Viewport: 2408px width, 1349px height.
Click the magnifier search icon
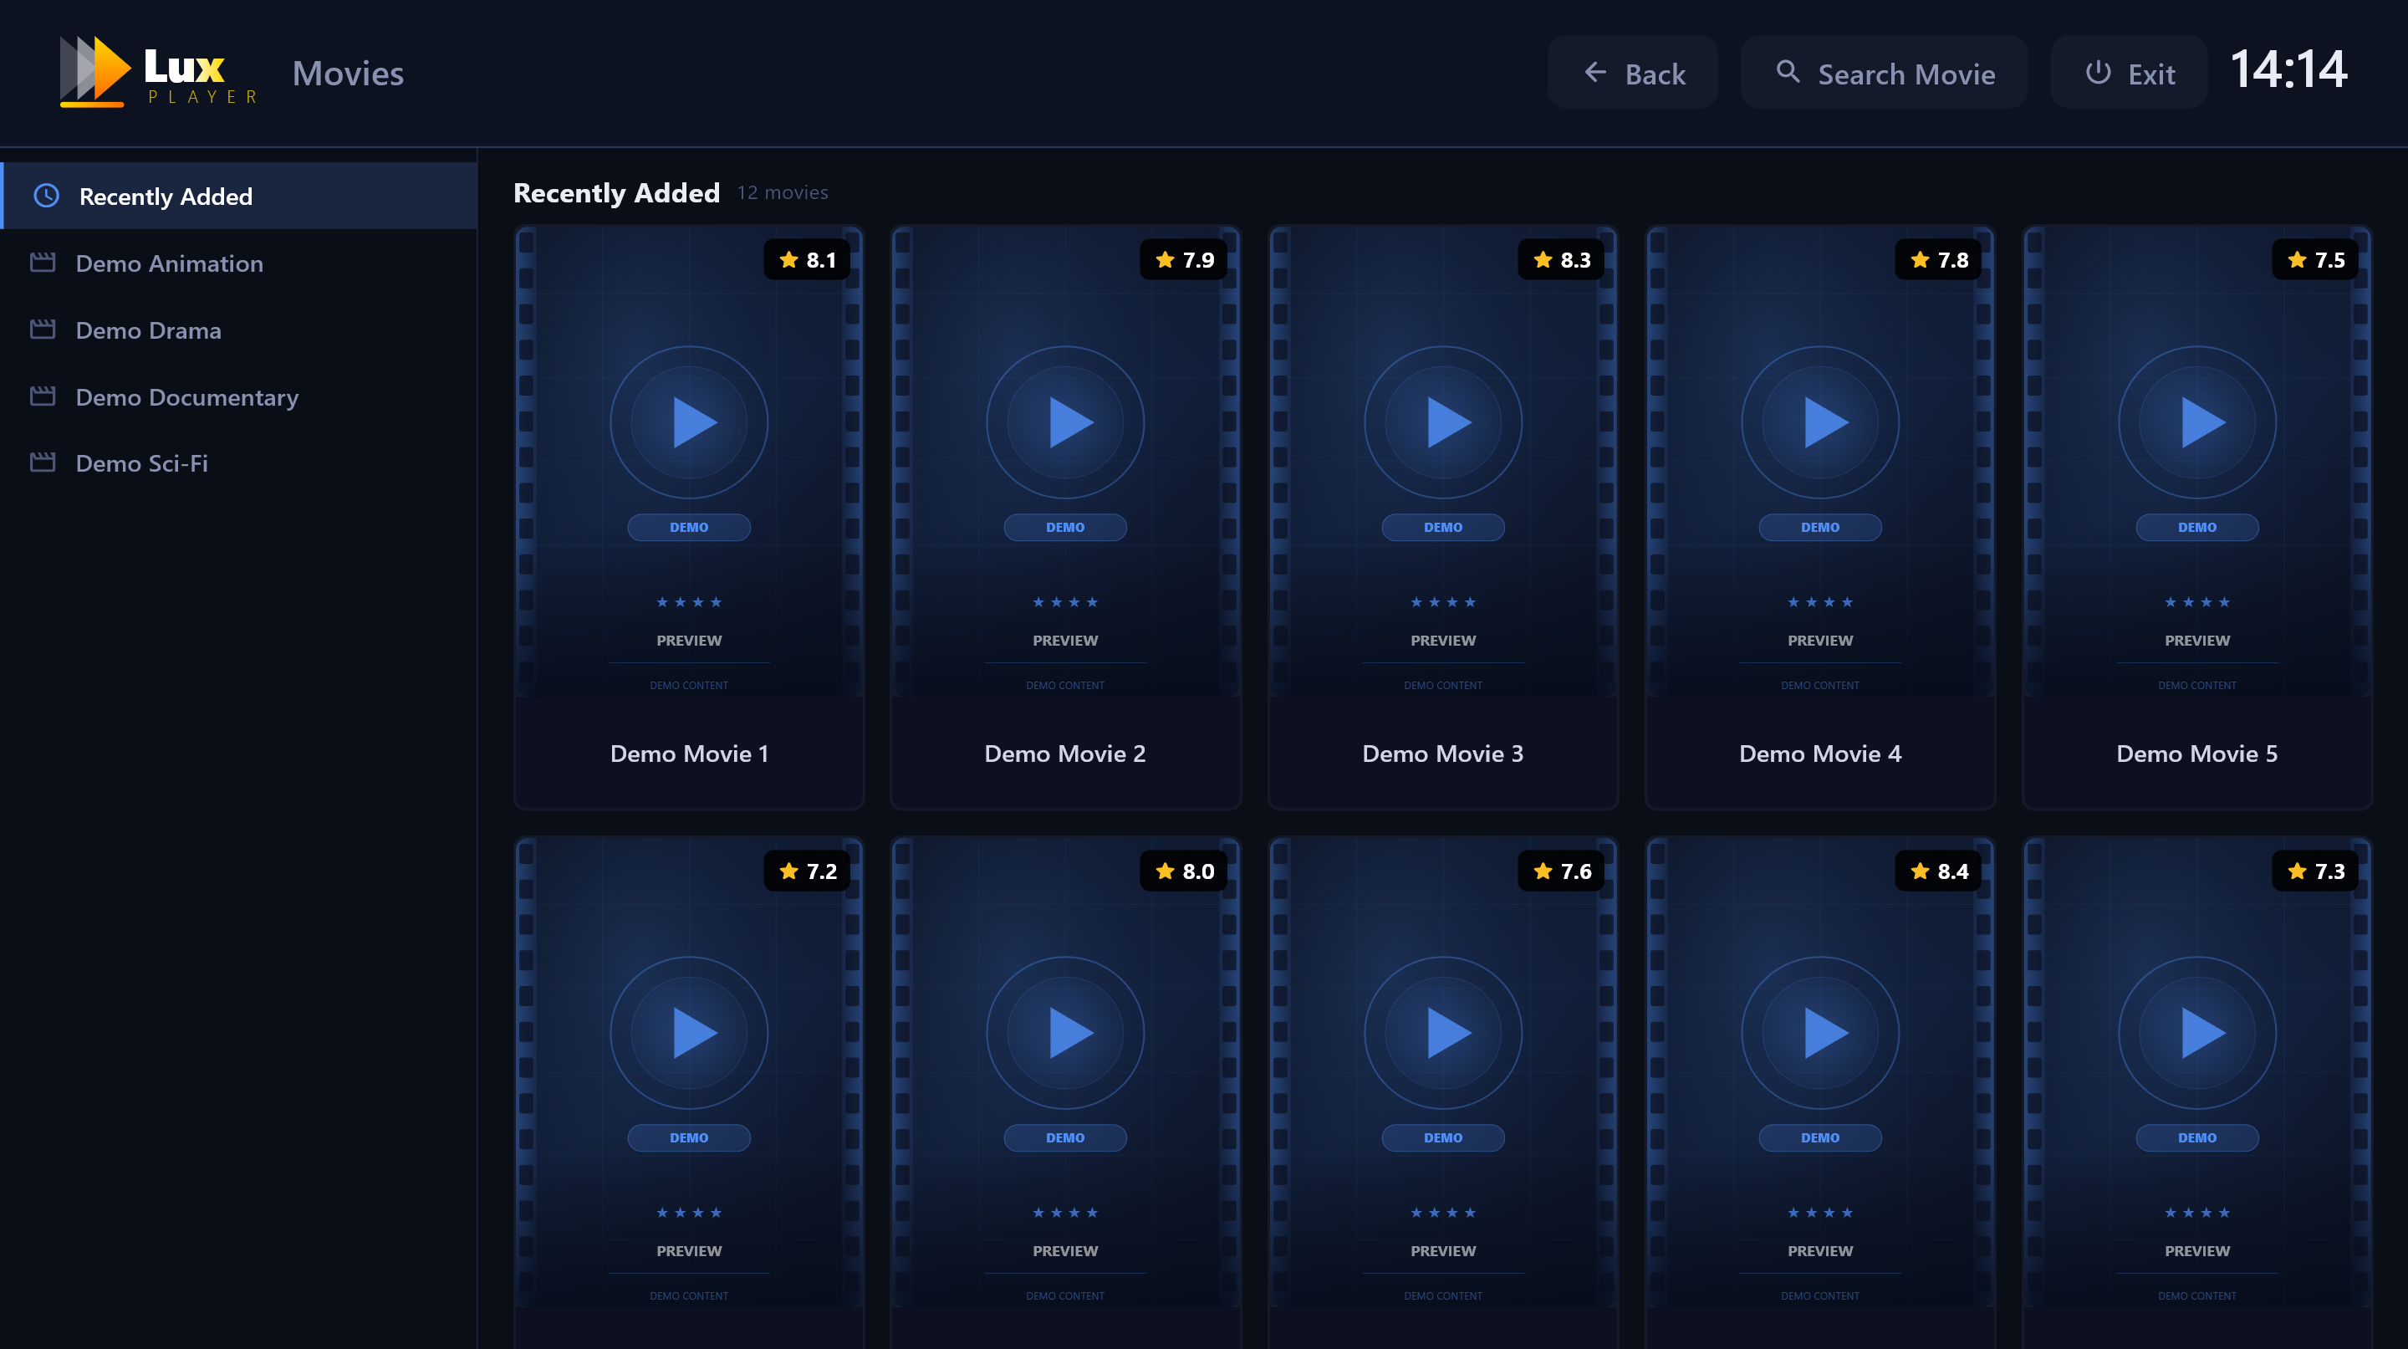click(x=1788, y=72)
